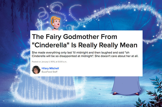
Task: Click the "BuzzFeed Staff" label
Action: tap(50, 72)
